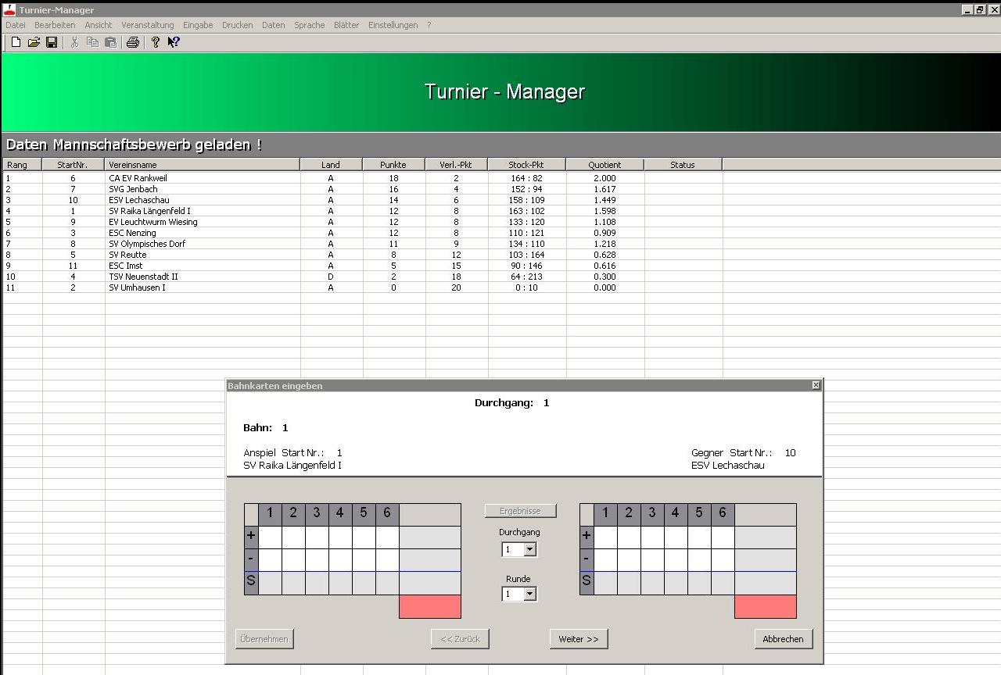Click the red total box of right scorecard
The image size is (1001, 675).
[x=766, y=606]
